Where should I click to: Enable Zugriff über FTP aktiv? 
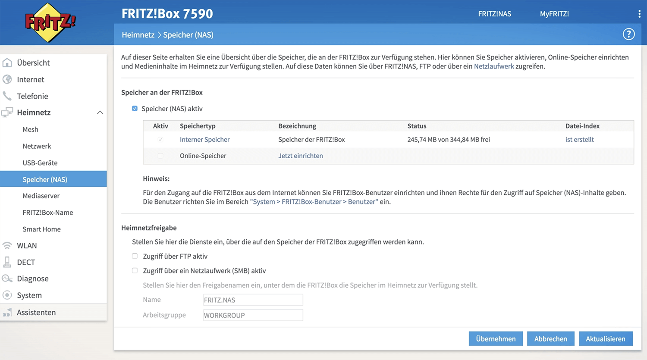[135, 256]
